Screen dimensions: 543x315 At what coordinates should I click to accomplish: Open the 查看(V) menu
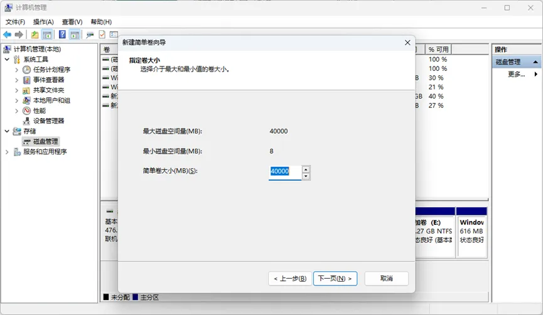72,22
